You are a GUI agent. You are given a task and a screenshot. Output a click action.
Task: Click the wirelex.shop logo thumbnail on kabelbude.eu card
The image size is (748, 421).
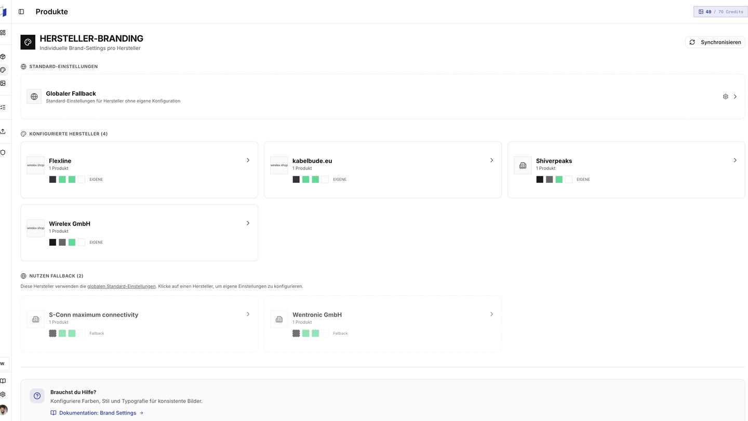[x=279, y=165]
